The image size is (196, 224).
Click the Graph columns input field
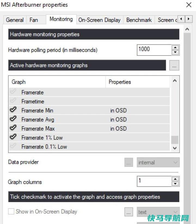(x=154, y=181)
